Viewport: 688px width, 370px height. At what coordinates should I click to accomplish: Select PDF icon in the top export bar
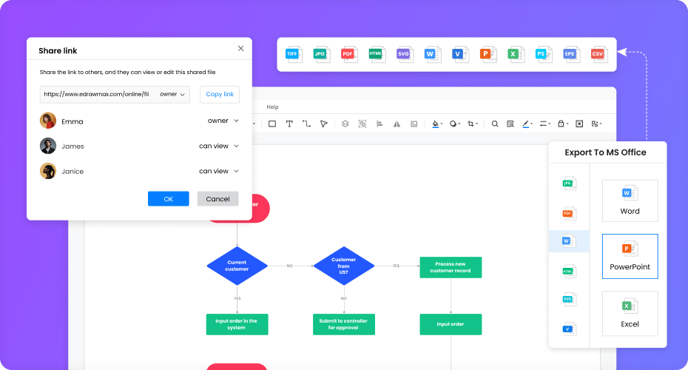349,55
